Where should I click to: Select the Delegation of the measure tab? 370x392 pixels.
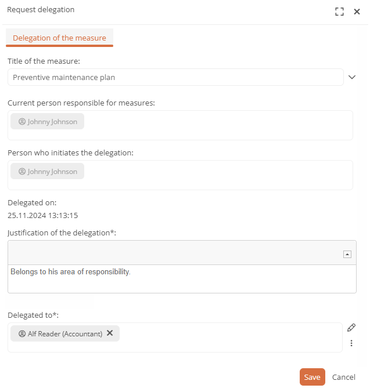pyautogui.click(x=59, y=38)
